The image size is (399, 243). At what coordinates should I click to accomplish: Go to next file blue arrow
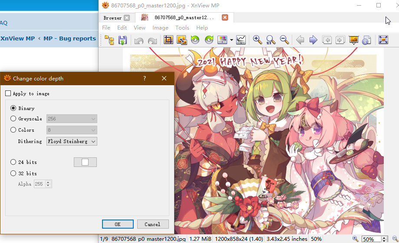(x=313, y=40)
